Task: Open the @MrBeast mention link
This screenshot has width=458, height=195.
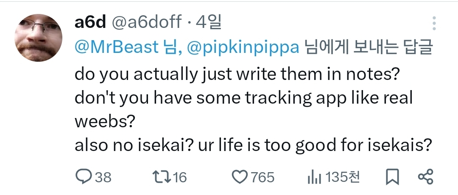Action: [116, 47]
